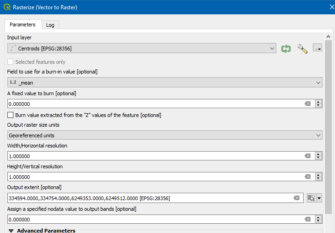Collapse the Advanced Parameters section
Image resolution: width=335 pixels, height=233 pixels.
(11, 231)
